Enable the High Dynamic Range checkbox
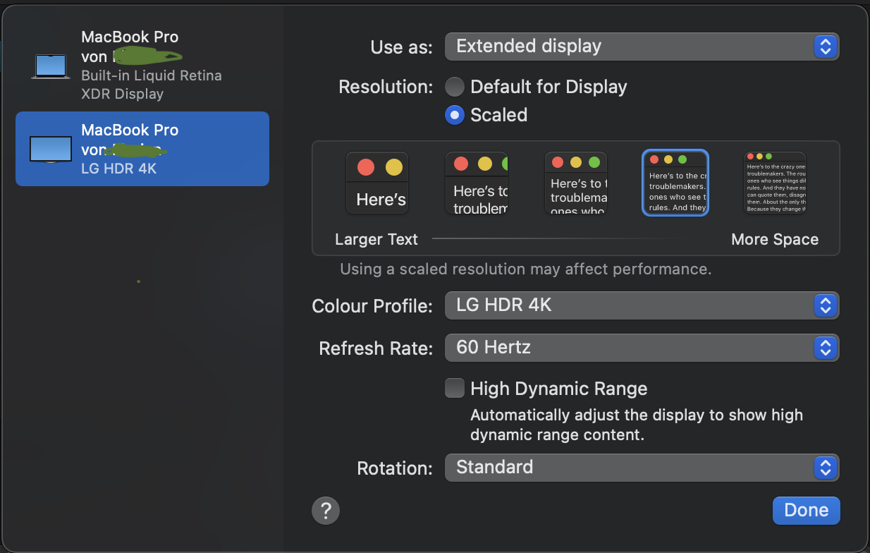The width and height of the screenshot is (870, 553). 455,388
